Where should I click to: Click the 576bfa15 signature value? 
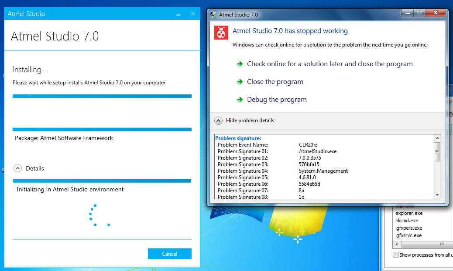(x=309, y=164)
